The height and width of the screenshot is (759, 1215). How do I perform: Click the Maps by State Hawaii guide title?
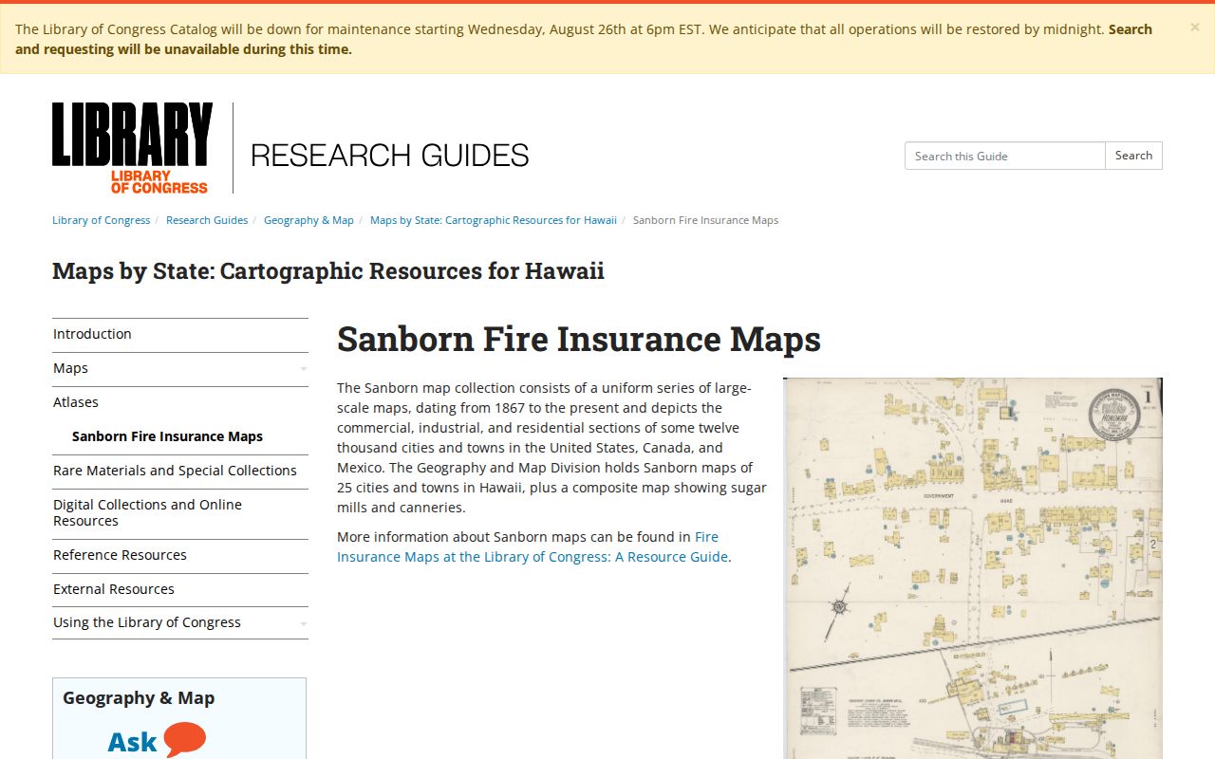pyautogui.click(x=328, y=271)
